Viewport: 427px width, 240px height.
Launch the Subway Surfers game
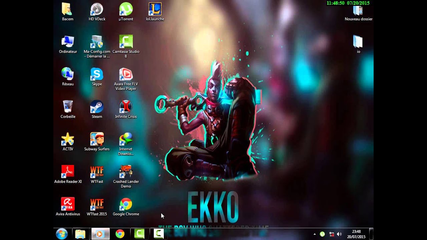pos(97,142)
